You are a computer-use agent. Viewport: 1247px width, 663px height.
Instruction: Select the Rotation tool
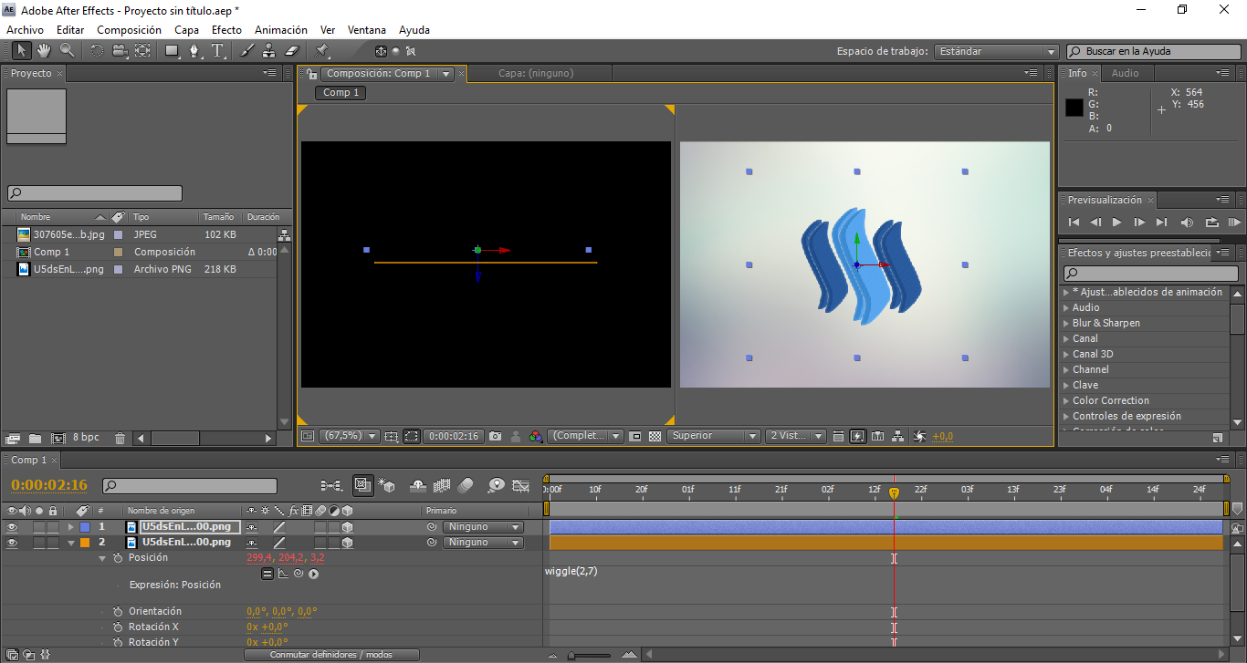(97, 51)
